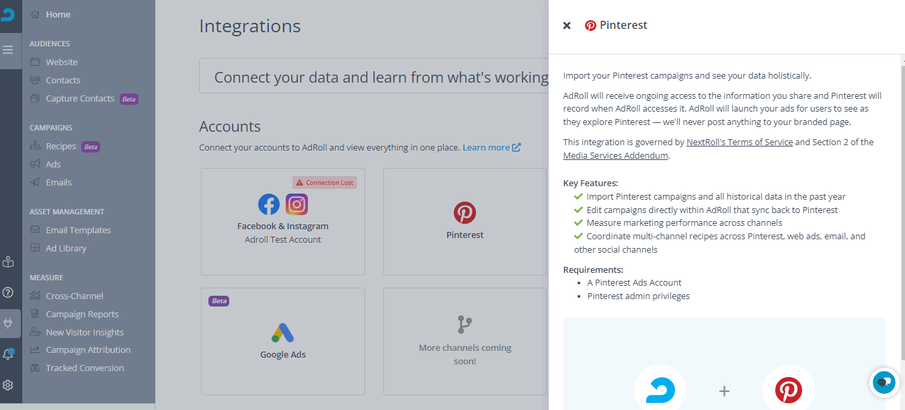Select the Pinterest integration card
The height and width of the screenshot is (410, 905).
pyautogui.click(x=465, y=222)
